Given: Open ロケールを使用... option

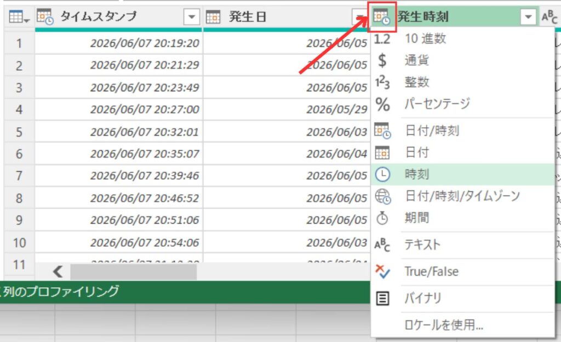Looking at the screenshot, I should [x=462, y=325].
